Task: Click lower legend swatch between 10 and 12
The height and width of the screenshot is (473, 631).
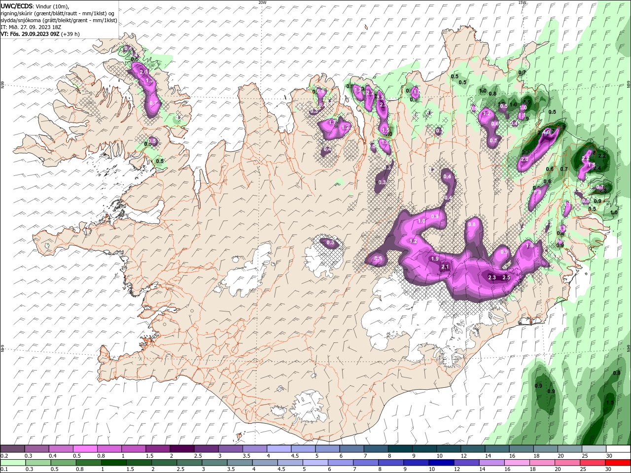Action: (440, 463)
